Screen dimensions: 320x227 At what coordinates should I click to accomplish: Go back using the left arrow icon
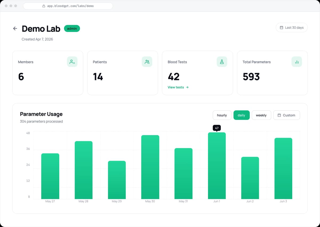(x=15, y=29)
